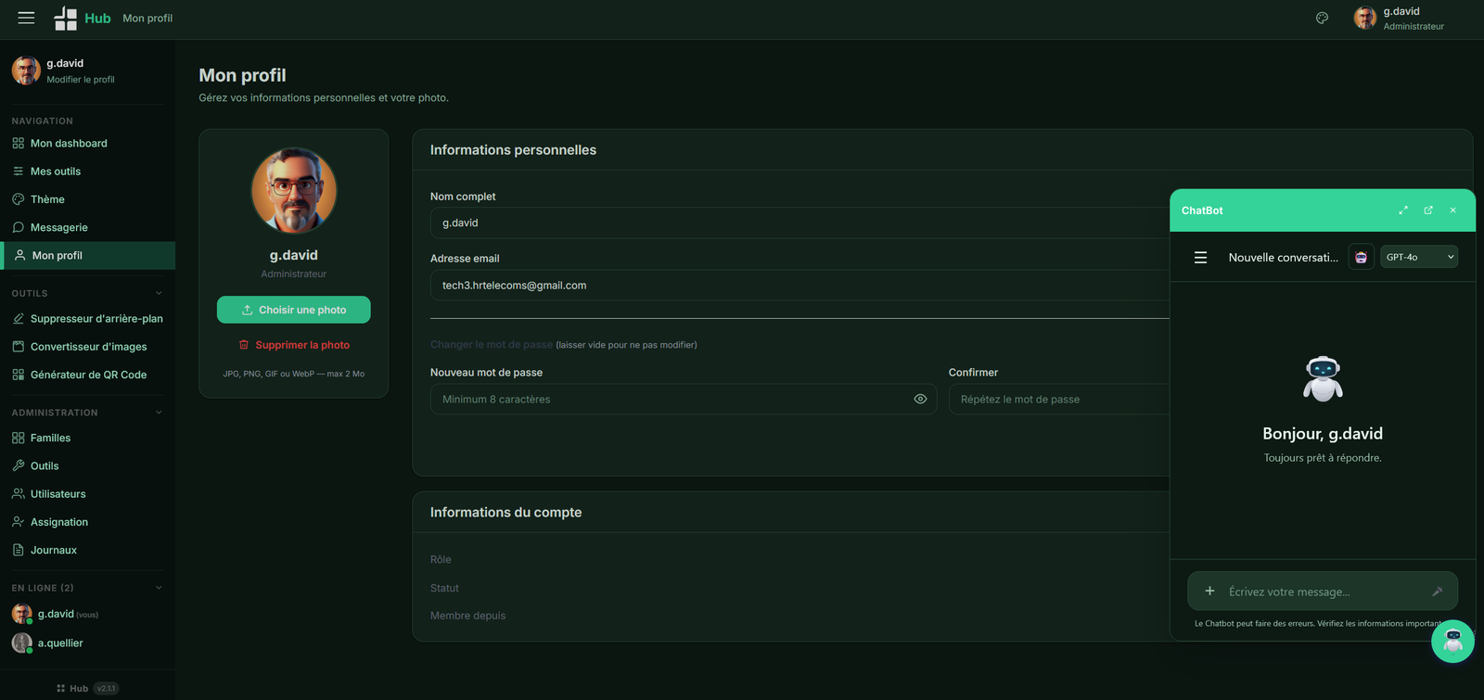This screenshot has width=1484, height=700.
Task: Click the Nom complet input field
Action: click(x=800, y=223)
